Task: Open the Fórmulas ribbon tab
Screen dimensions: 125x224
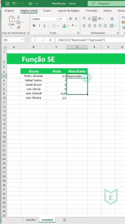Action: tap(92, 11)
